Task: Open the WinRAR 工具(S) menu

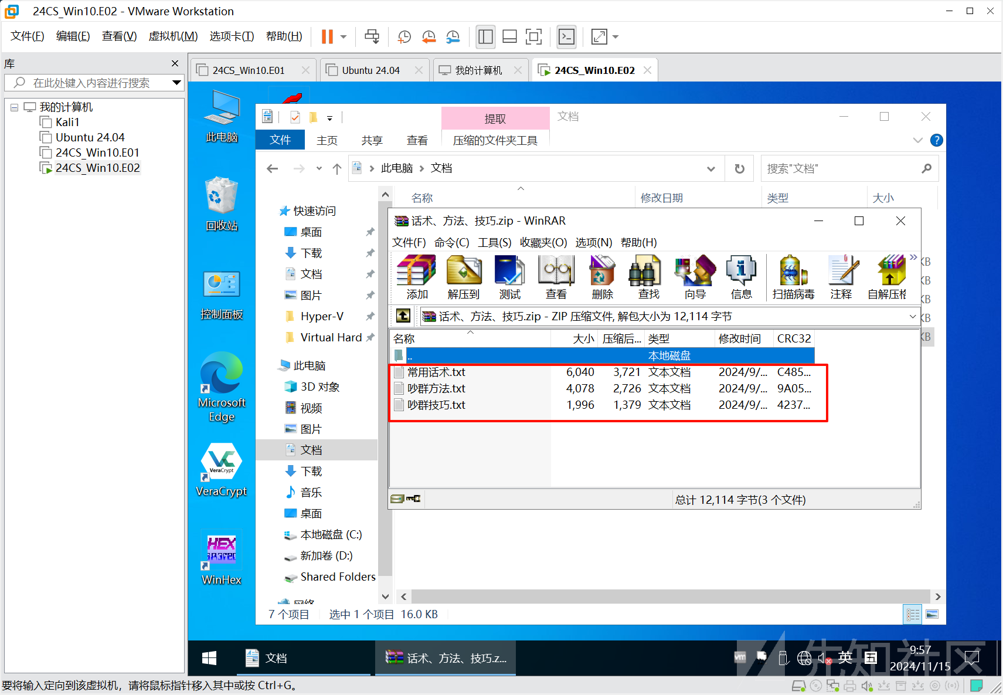Action: 495,243
